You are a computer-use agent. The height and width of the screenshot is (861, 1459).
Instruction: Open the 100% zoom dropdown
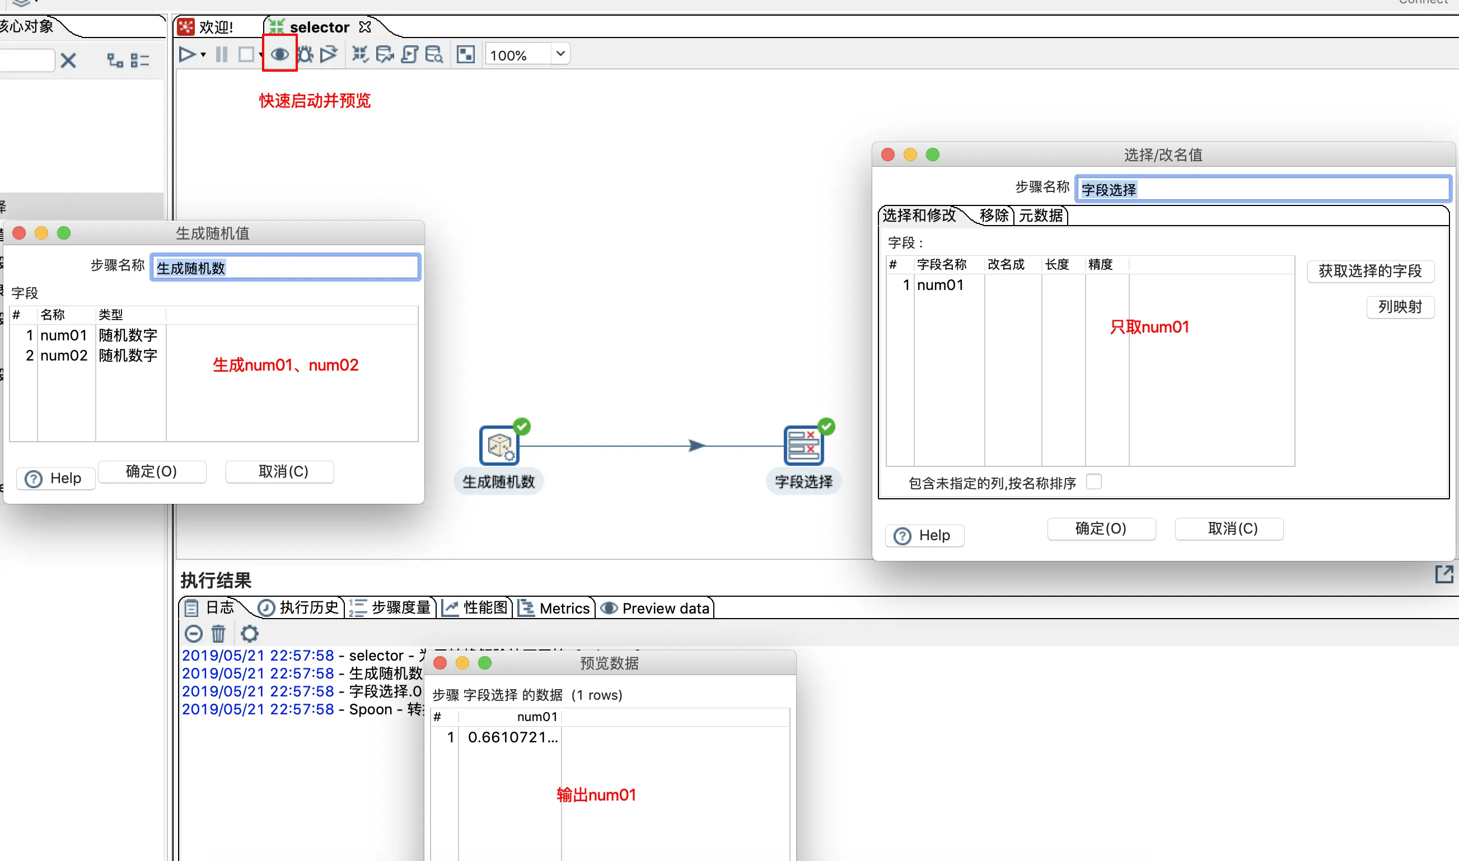click(560, 54)
